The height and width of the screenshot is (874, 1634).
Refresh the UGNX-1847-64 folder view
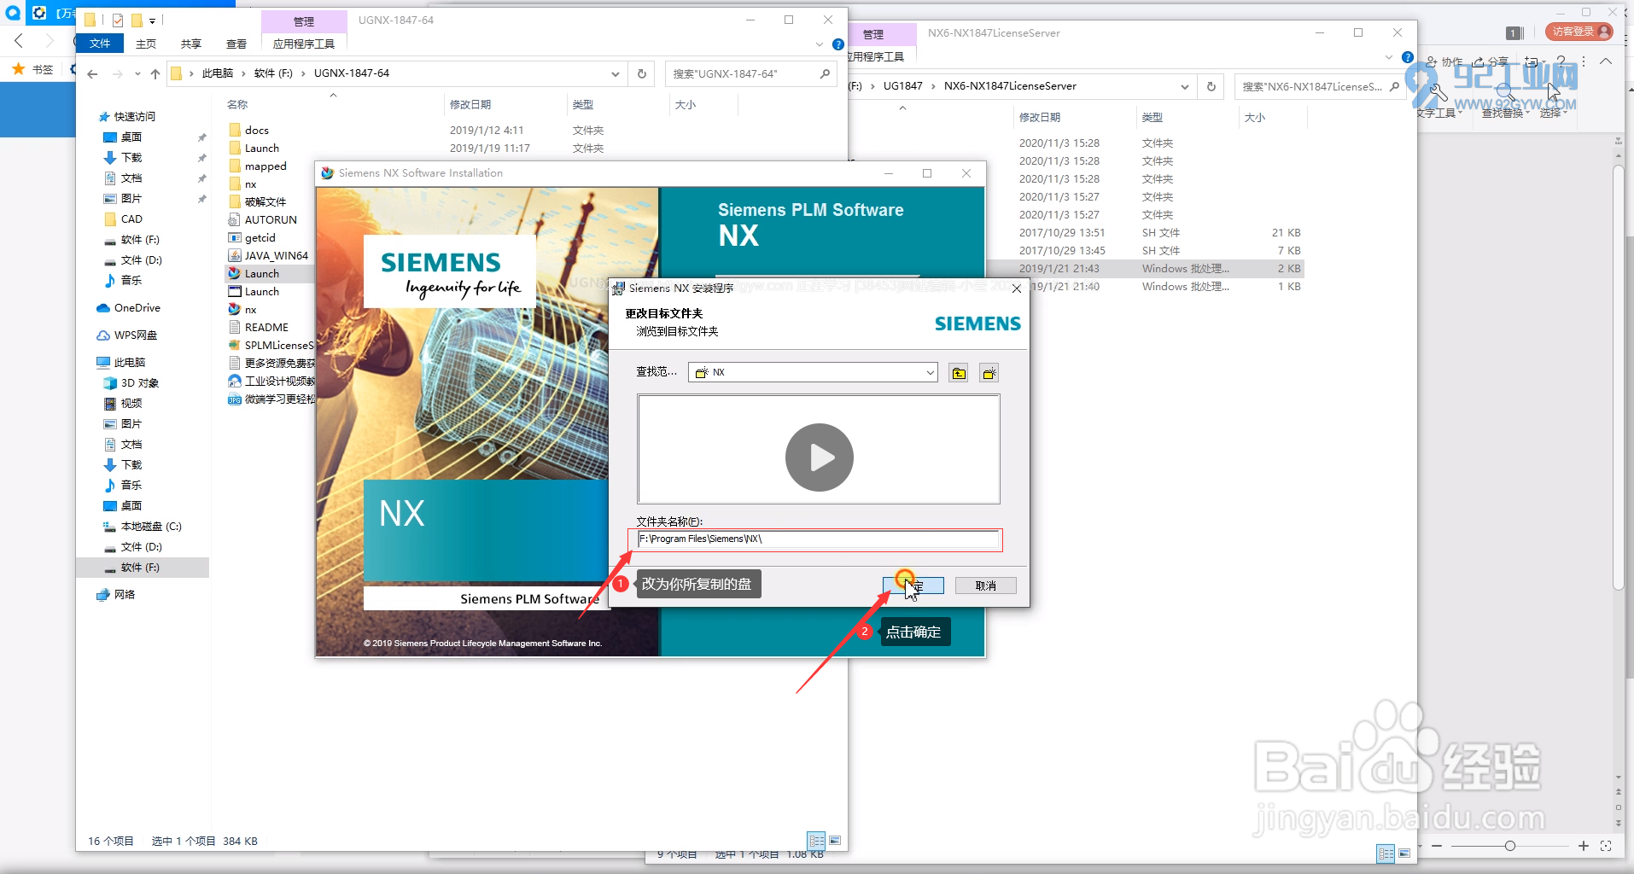(x=641, y=74)
